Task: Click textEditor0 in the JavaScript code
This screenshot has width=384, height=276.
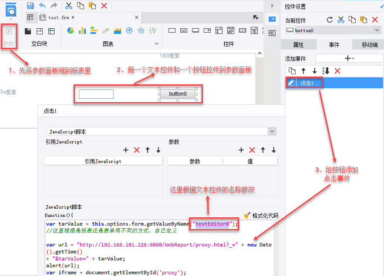Action: pyautogui.click(x=212, y=224)
